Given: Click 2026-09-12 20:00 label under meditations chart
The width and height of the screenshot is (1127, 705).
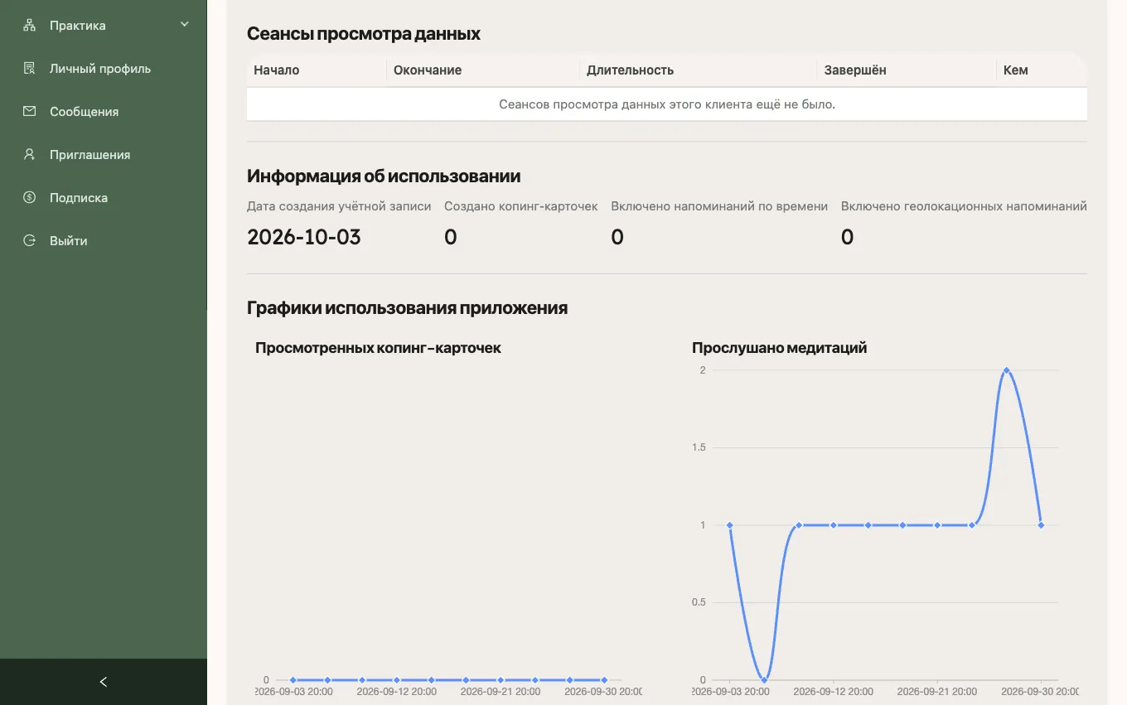Looking at the screenshot, I should pyautogui.click(x=832, y=692).
